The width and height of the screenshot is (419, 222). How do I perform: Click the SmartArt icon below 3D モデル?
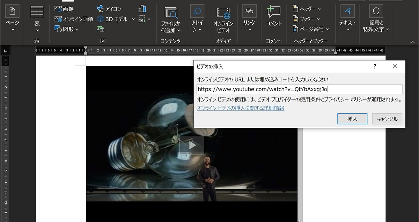101,29
